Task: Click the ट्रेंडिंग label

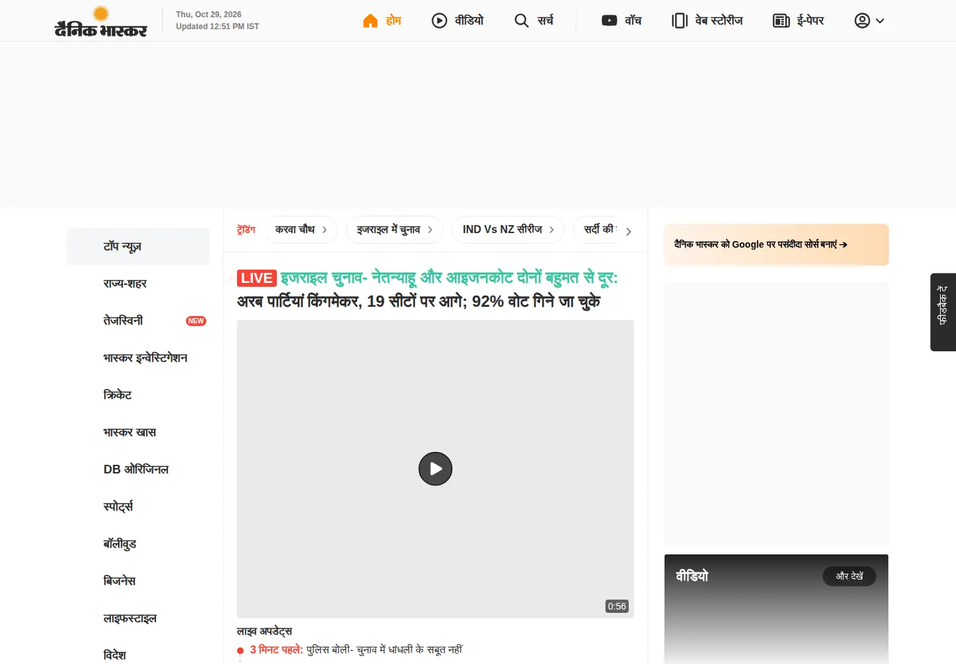Action: tap(246, 230)
